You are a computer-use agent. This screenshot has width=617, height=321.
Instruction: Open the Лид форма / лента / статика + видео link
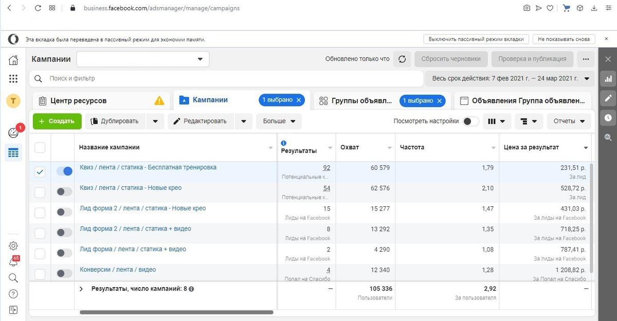pyautogui.click(x=133, y=249)
